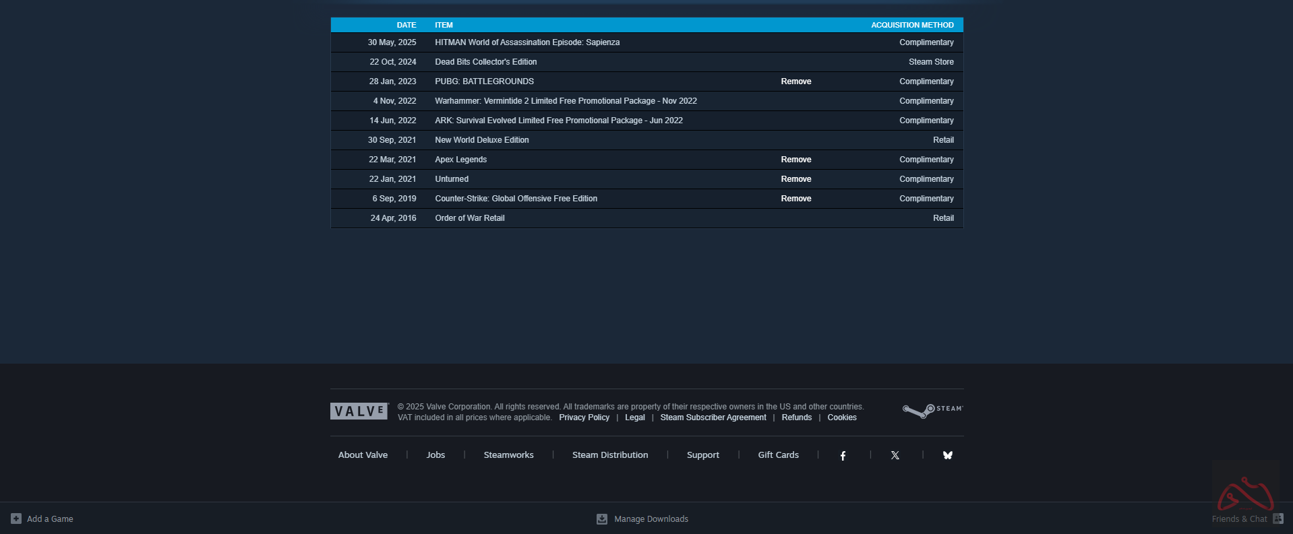Open the Cookies link

click(841, 418)
